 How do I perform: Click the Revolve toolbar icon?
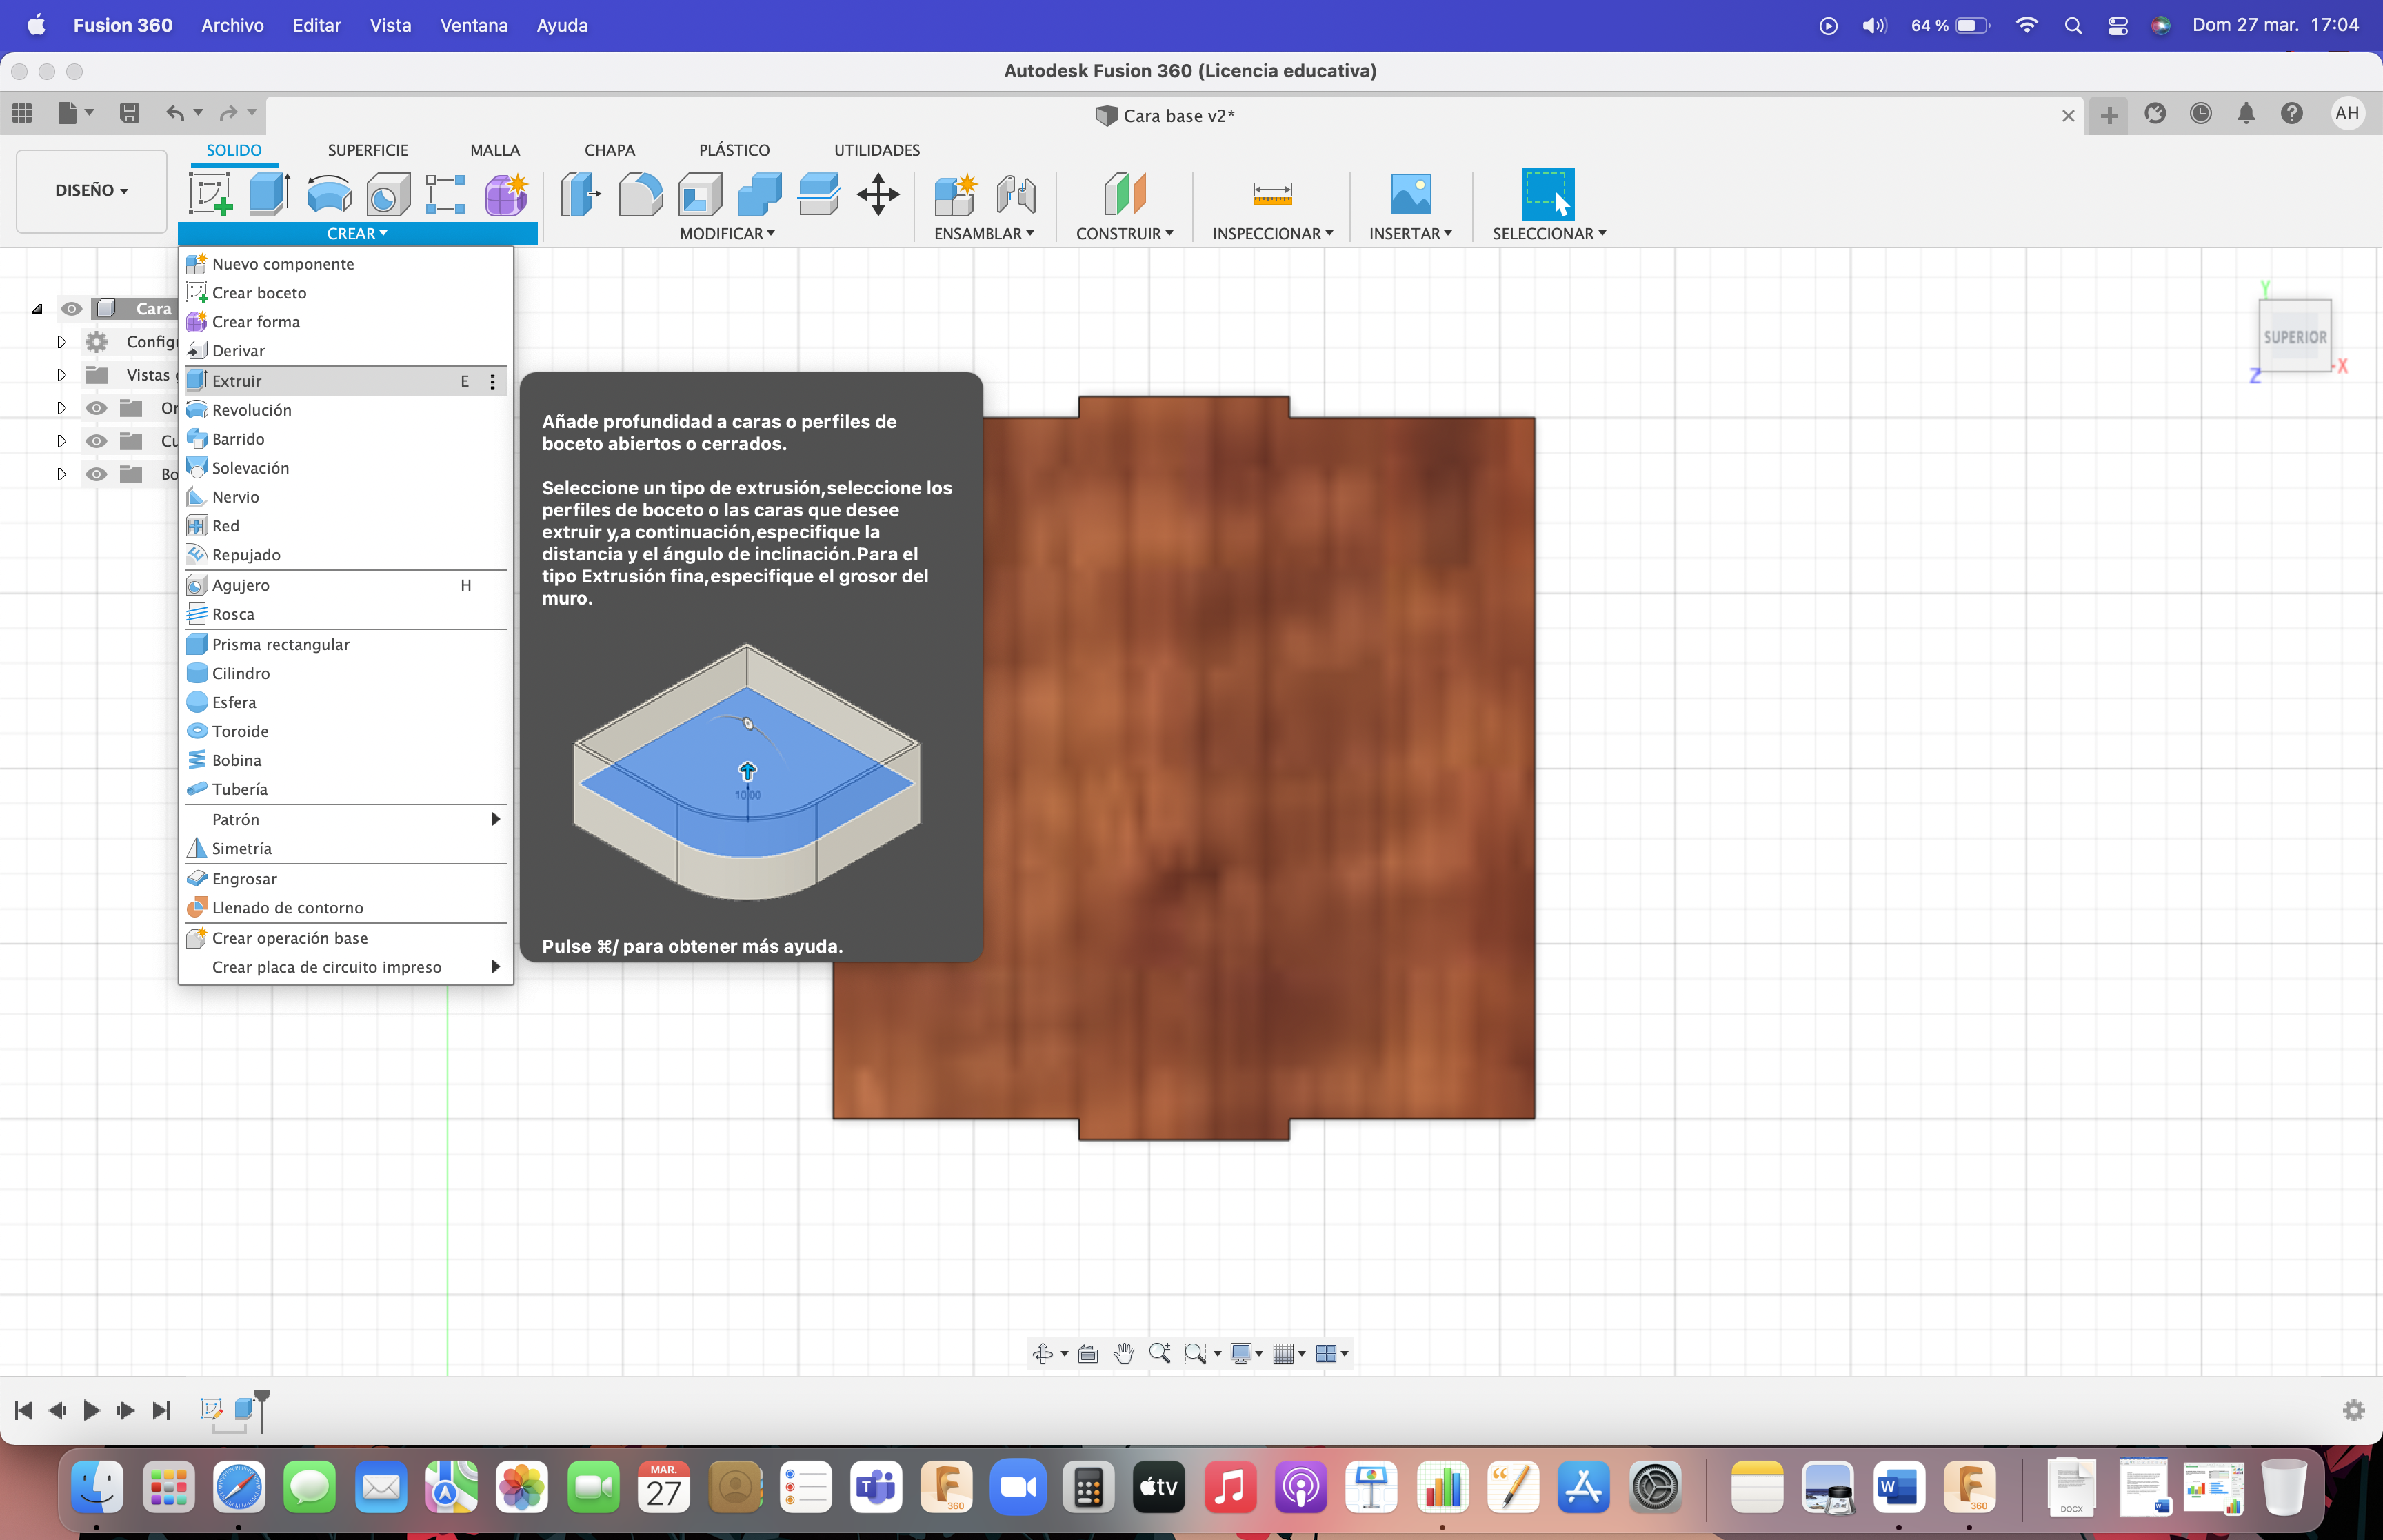(329, 194)
